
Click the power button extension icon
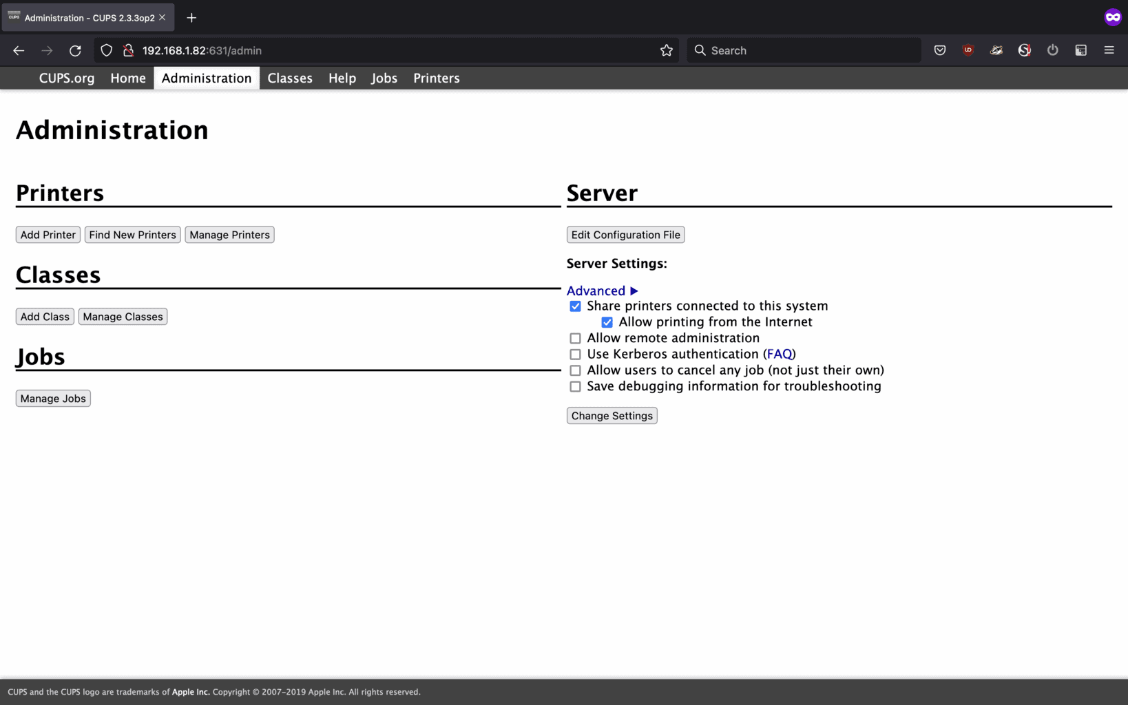[x=1052, y=50]
